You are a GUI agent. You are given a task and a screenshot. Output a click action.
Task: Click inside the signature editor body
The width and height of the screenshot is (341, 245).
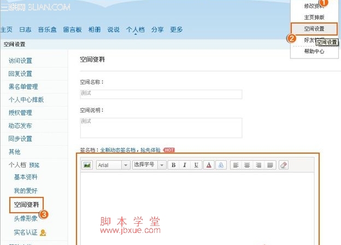tap(197, 208)
